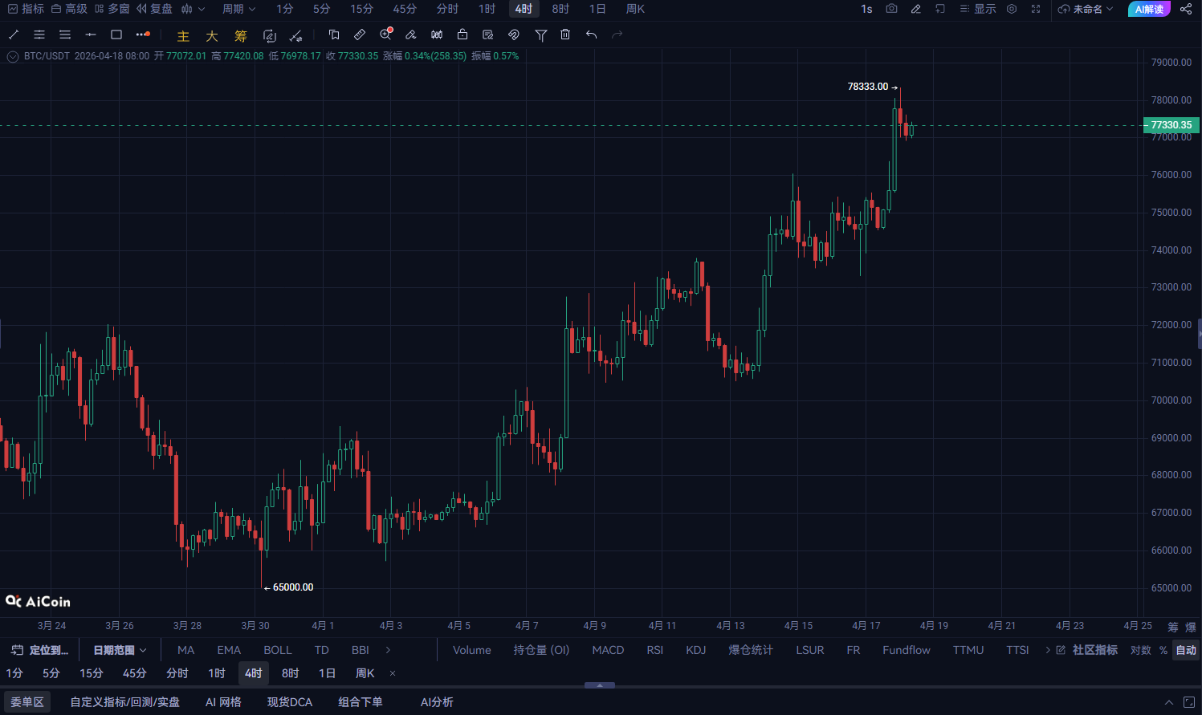This screenshot has height=715, width=1202.
Task: Open the AI 网格 tab
Action: click(223, 702)
